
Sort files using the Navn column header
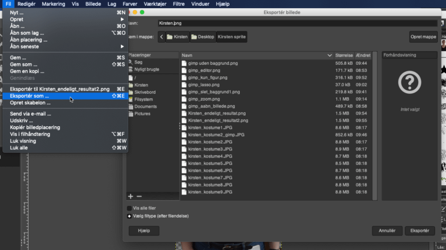[256, 55]
